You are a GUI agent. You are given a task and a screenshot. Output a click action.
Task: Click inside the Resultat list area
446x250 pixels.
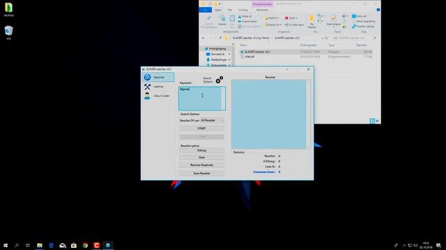[269, 114]
